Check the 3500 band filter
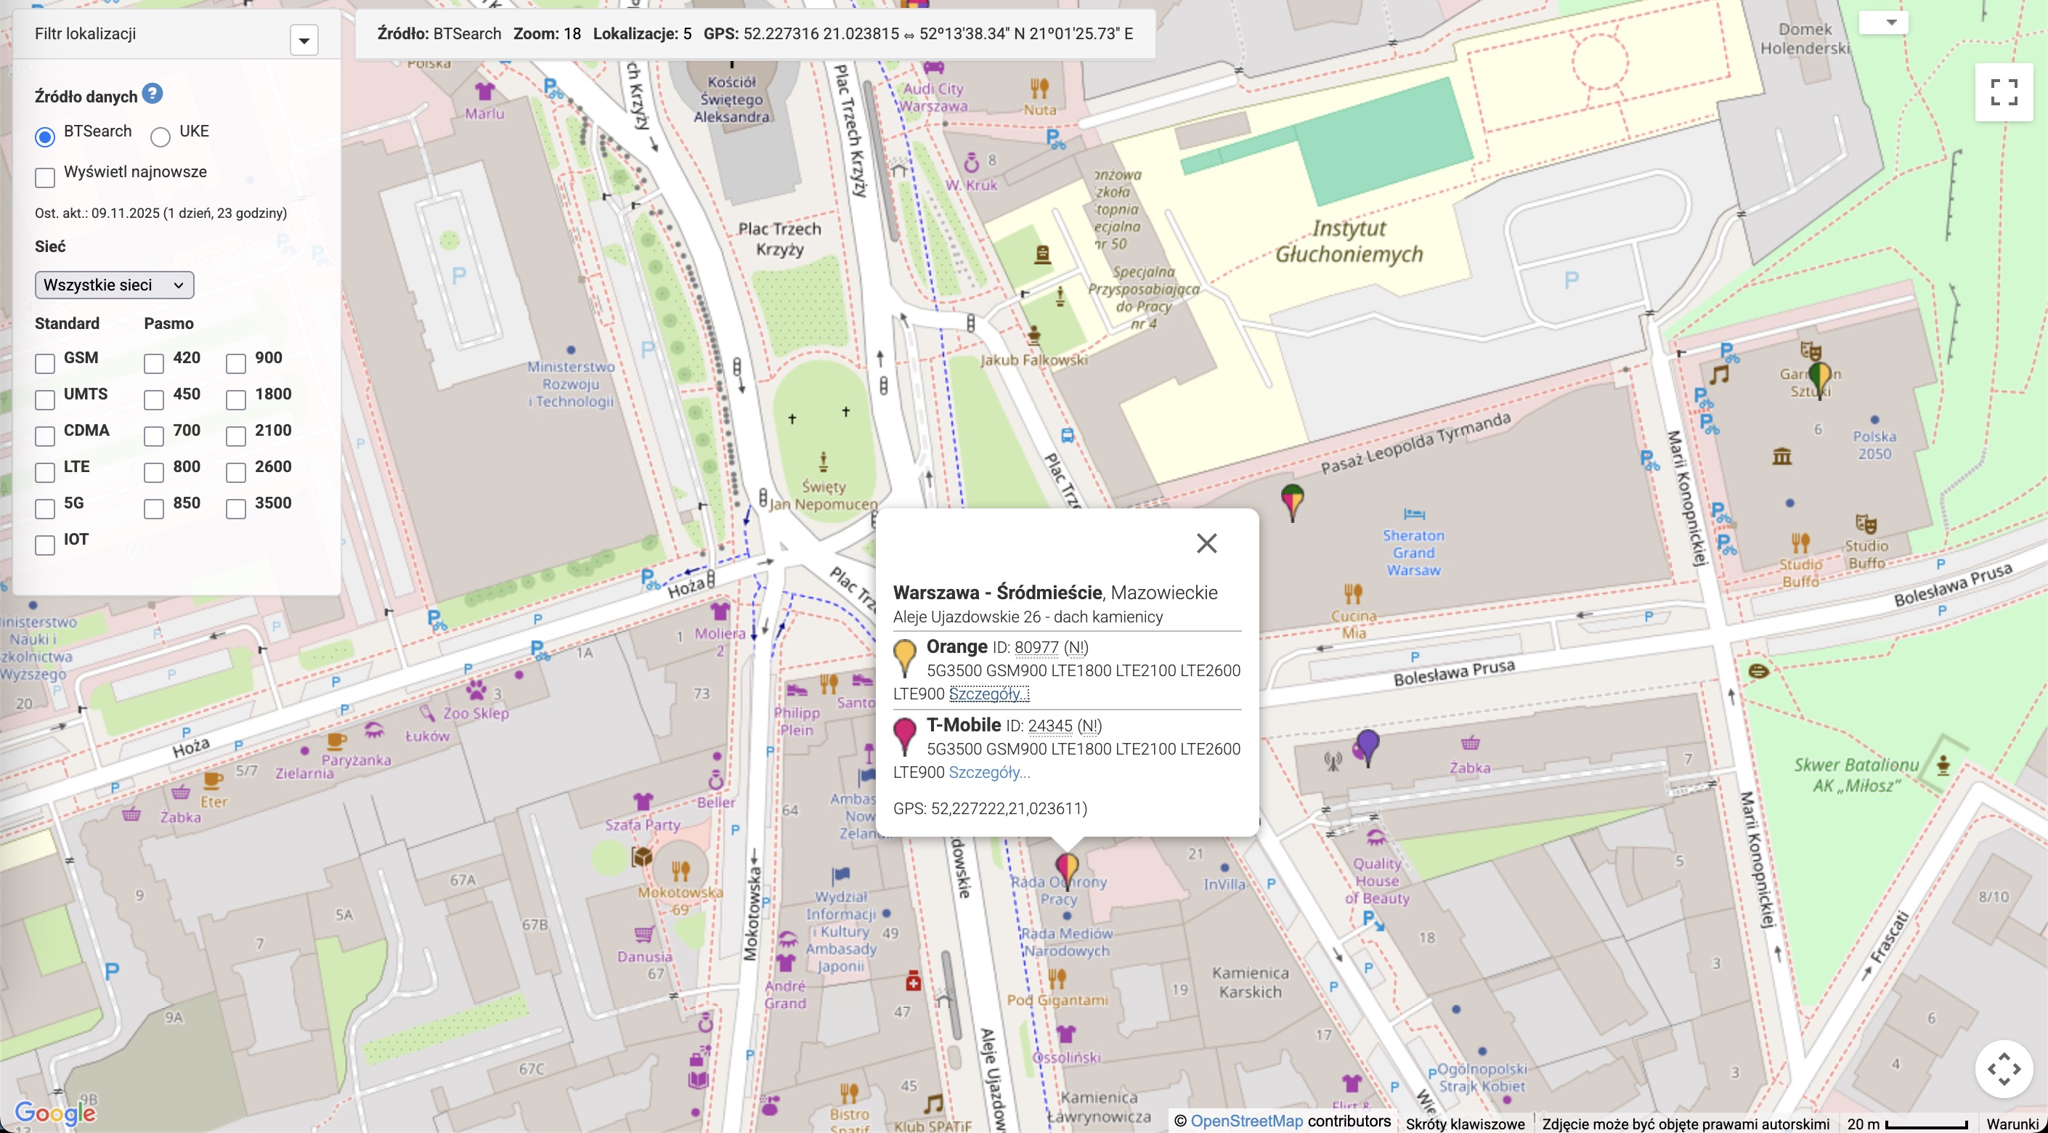The height and width of the screenshot is (1133, 2048). pos(236,509)
